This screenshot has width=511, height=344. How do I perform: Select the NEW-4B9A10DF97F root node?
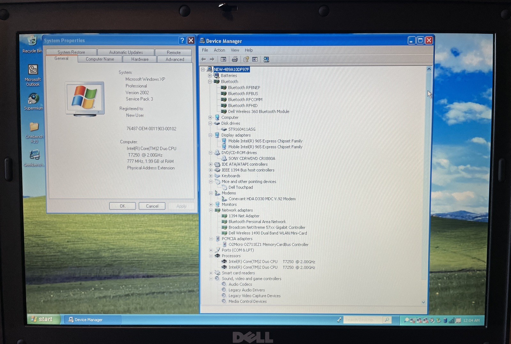[232, 69]
